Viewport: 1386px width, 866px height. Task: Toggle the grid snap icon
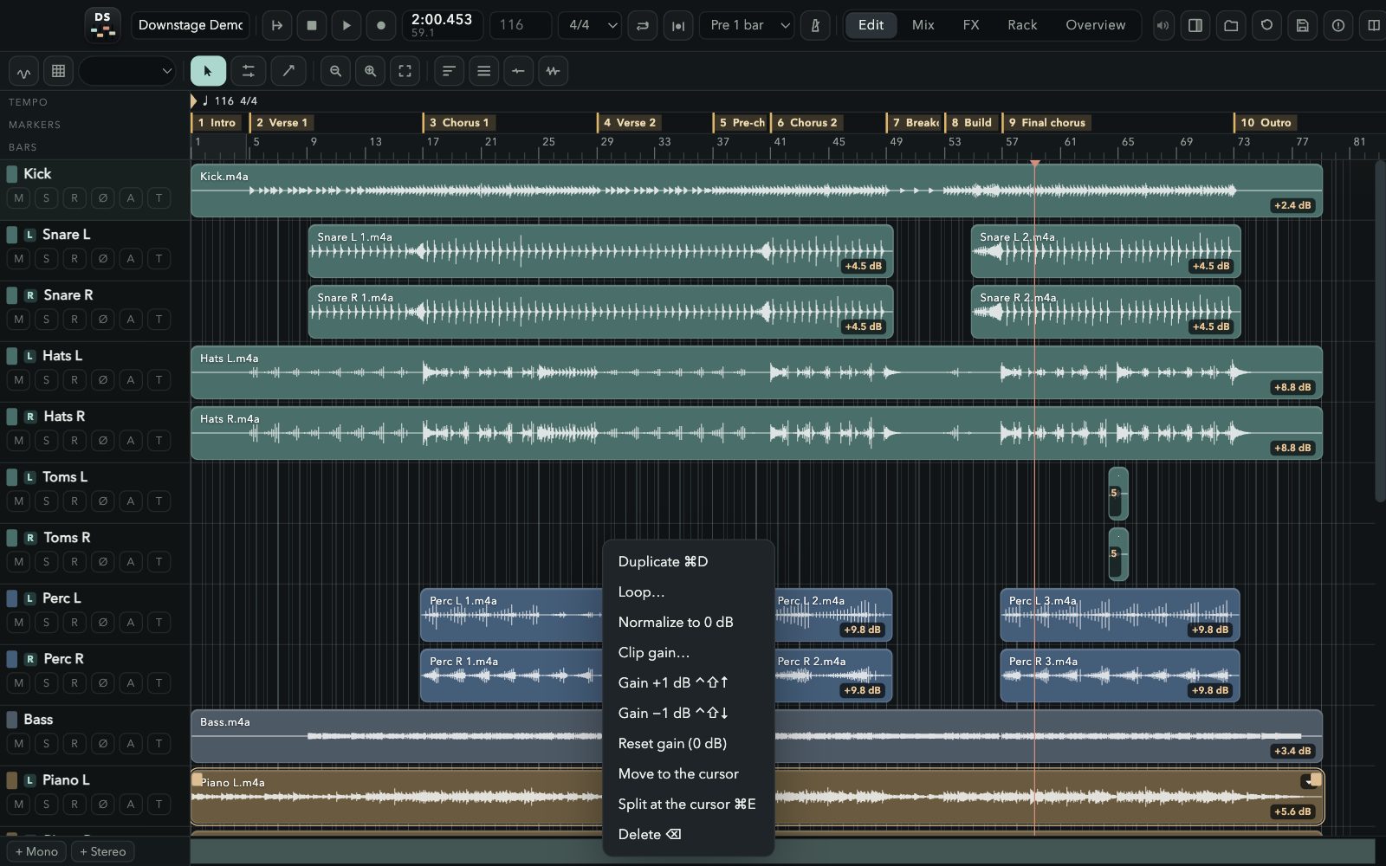(x=58, y=71)
